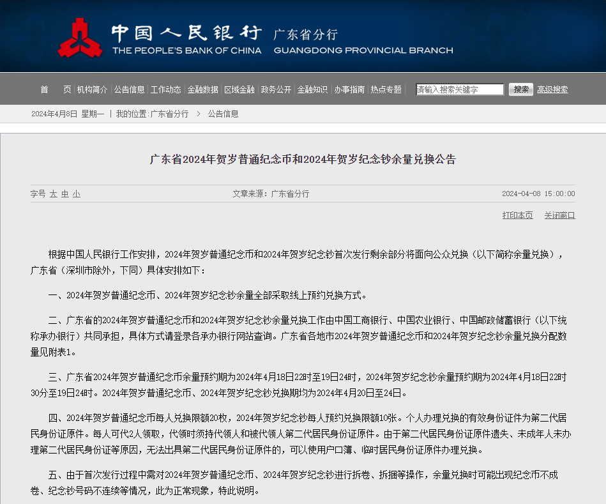This screenshot has width=606, height=504.
Task: Click the 广东省分行 header subtitle
Action: 305,34
